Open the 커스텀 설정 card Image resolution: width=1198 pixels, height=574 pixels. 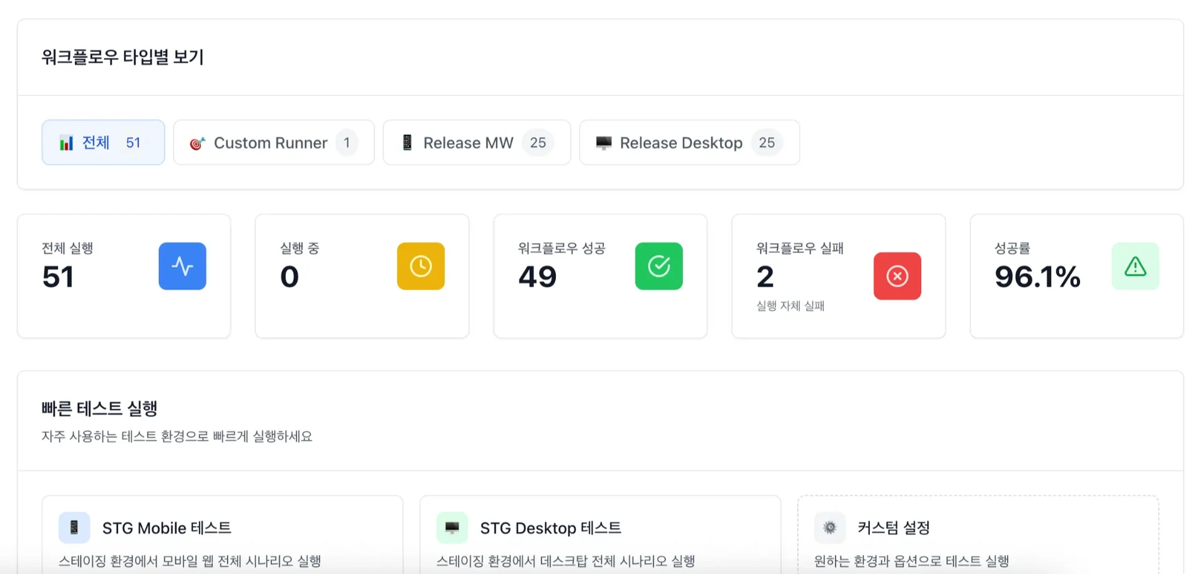pyautogui.click(x=977, y=536)
